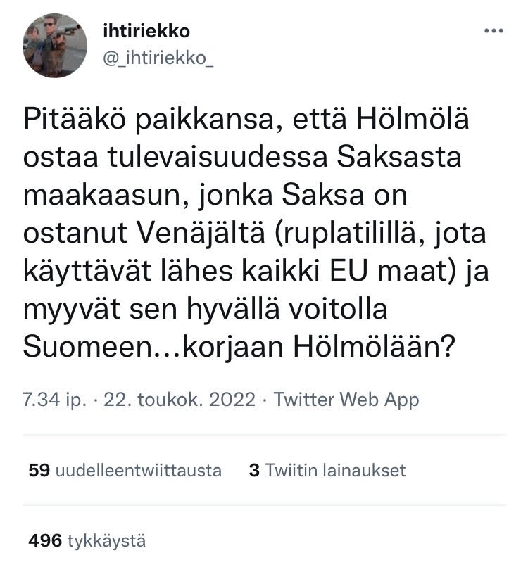Click the Suomeen...korjaan Hölmölään text line

239,347
